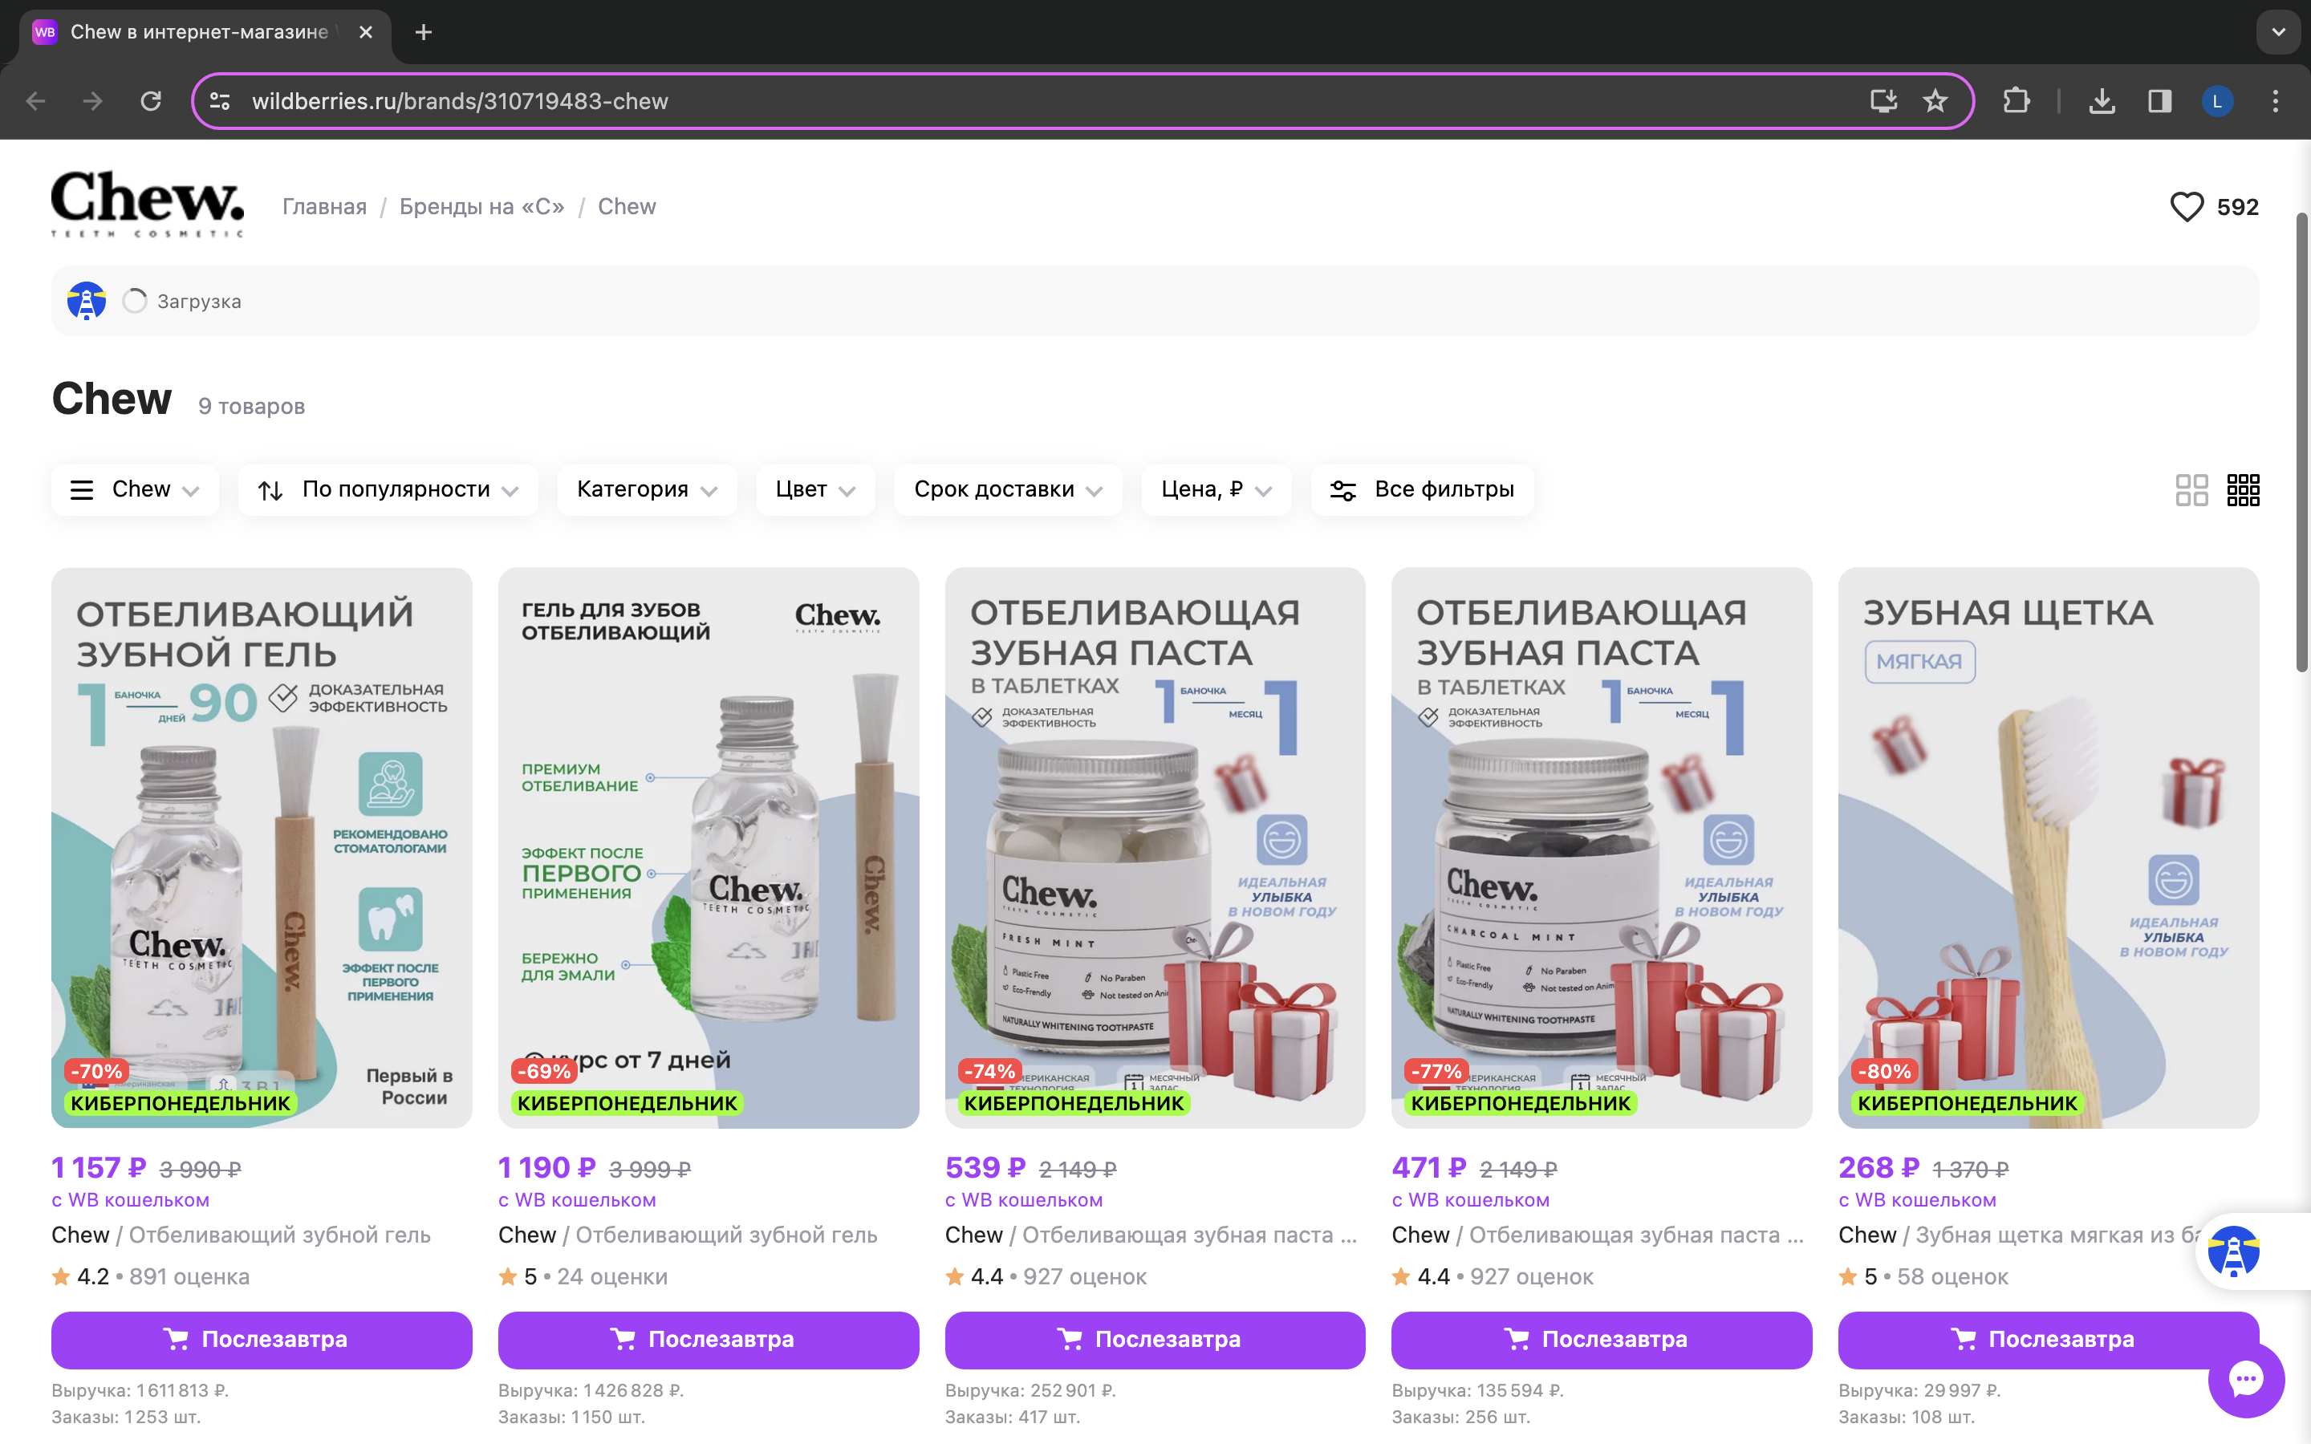Expand the tab search chevron
This screenshot has height=1444, width=2311.
pyautogui.click(x=2279, y=32)
